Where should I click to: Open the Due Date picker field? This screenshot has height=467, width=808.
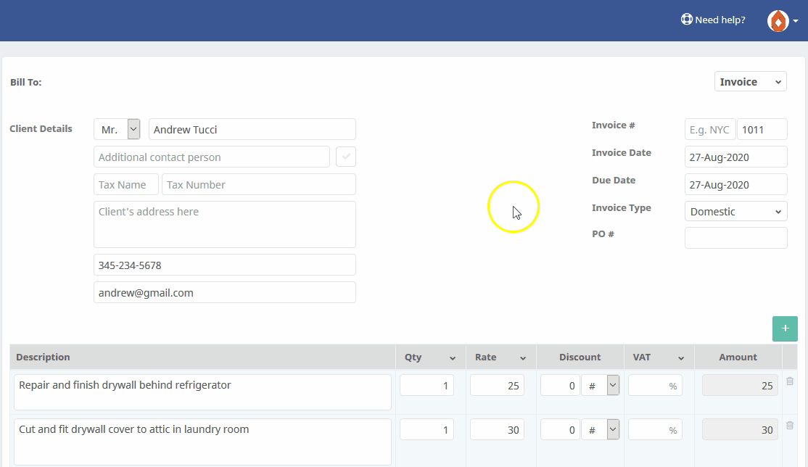(736, 184)
